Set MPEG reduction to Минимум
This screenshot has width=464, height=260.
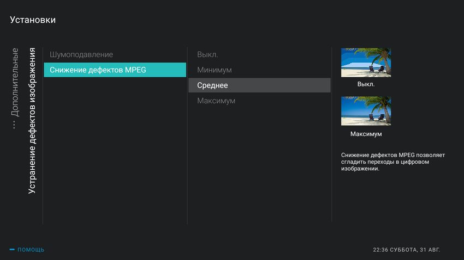pyautogui.click(x=215, y=70)
